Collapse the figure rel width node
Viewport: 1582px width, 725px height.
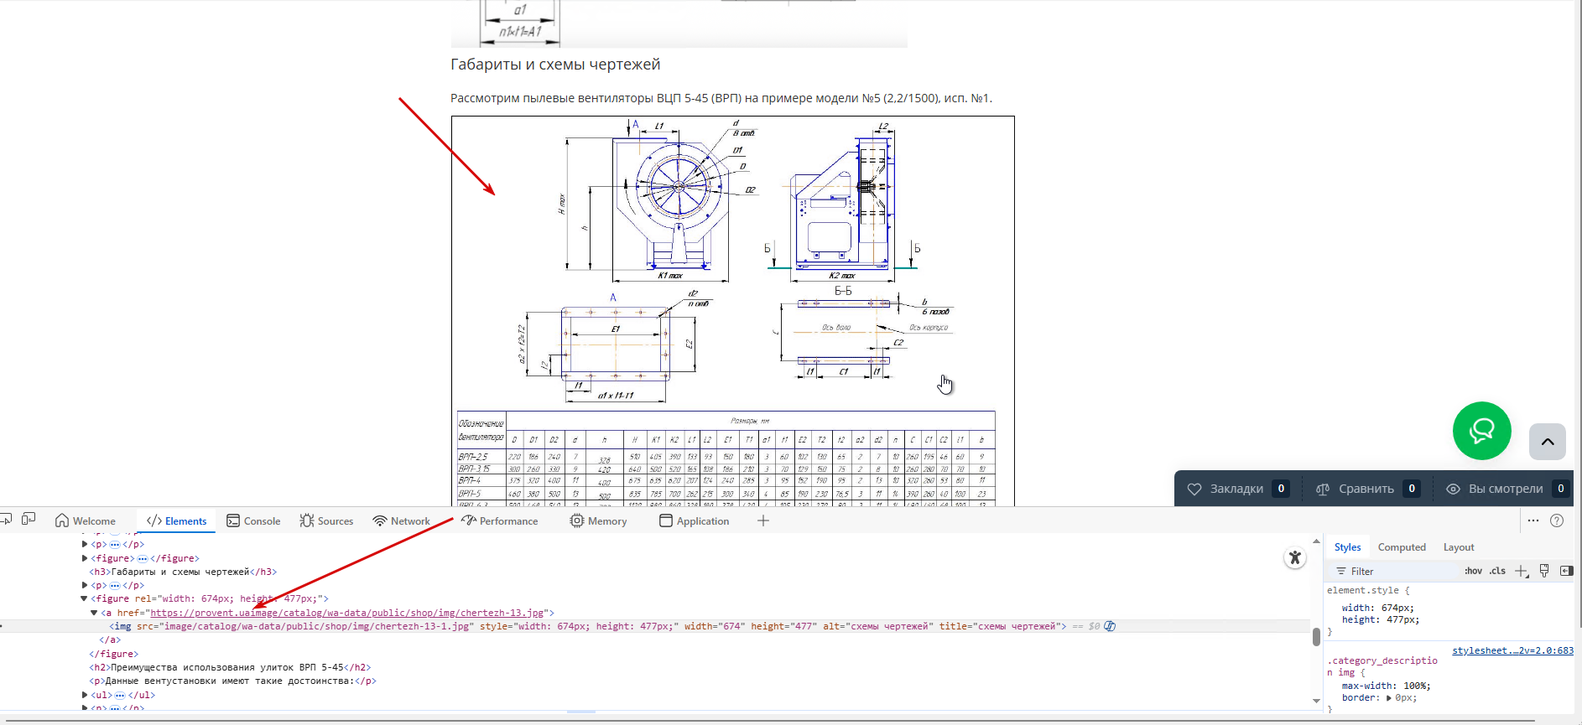pos(84,598)
